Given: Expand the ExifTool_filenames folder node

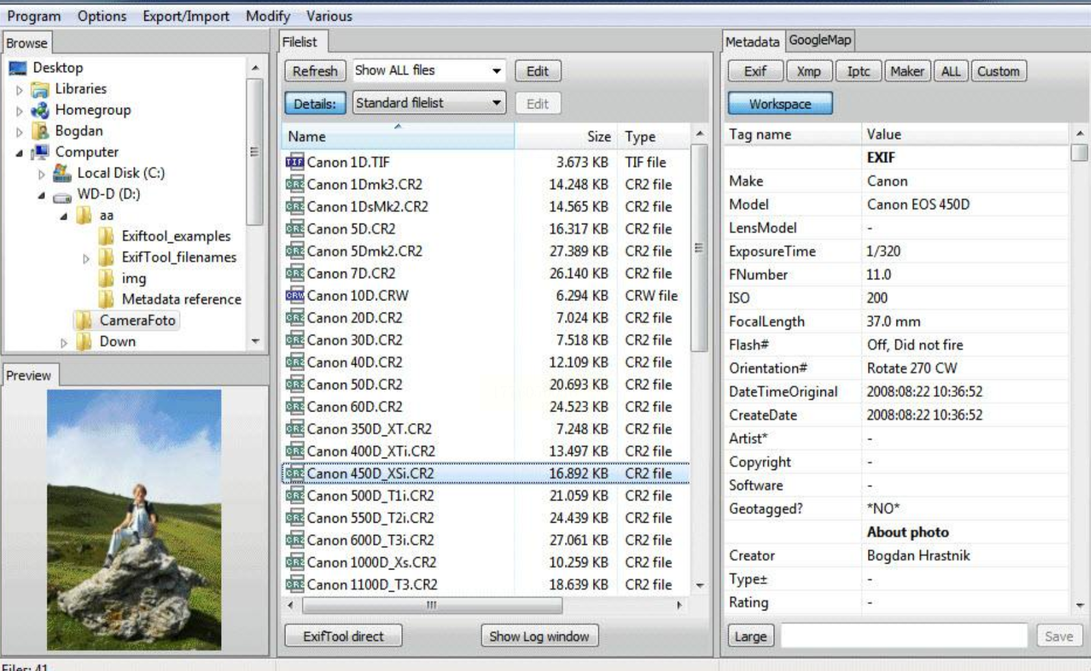Looking at the screenshot, I should point(86,259).
